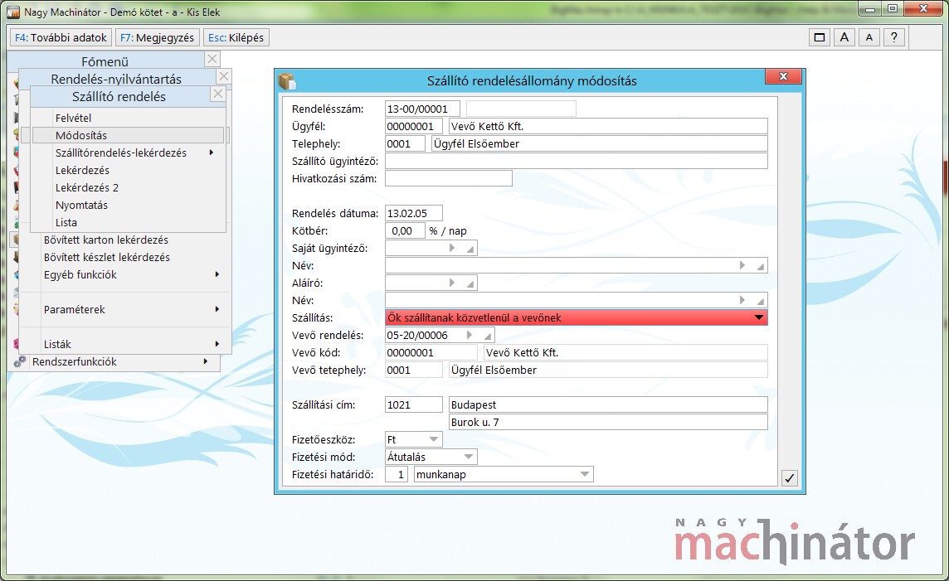This screenshot has height=581, width=949.
Task: Open first Név field lookup arrow
Action: (742, 265)
